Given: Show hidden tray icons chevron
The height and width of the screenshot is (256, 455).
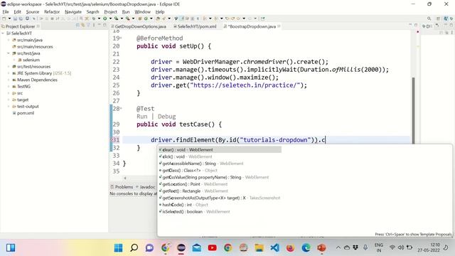Looking at the screenshot, I should click(338, 247).
